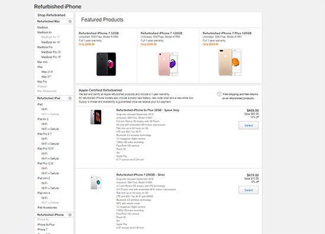Open the Refurbished iPhone 7 Plus 128GB link
Viewport: 325px width, 234px height.
pos(227,33)
